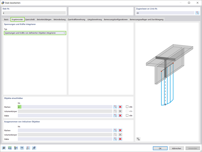The image size is (202, 152).
Task: Clear Flächen entry in Objekte einschließen
Action: (x=120, y=107)
